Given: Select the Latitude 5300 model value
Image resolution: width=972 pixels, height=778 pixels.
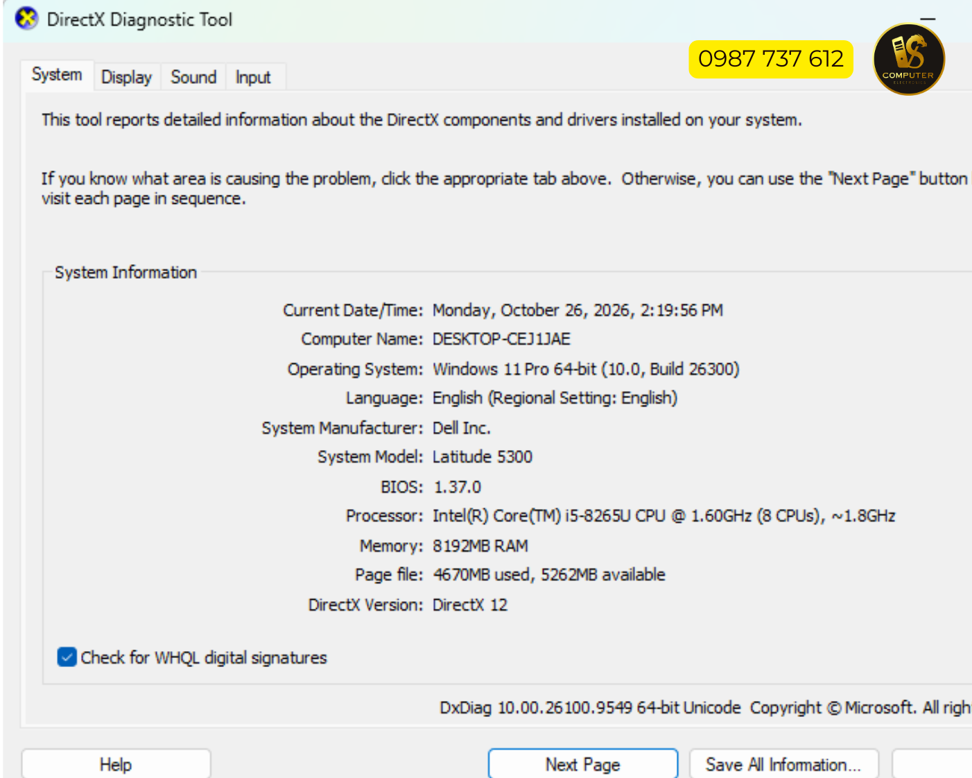Looking at the screenshot, I should (x=483, y=457).
